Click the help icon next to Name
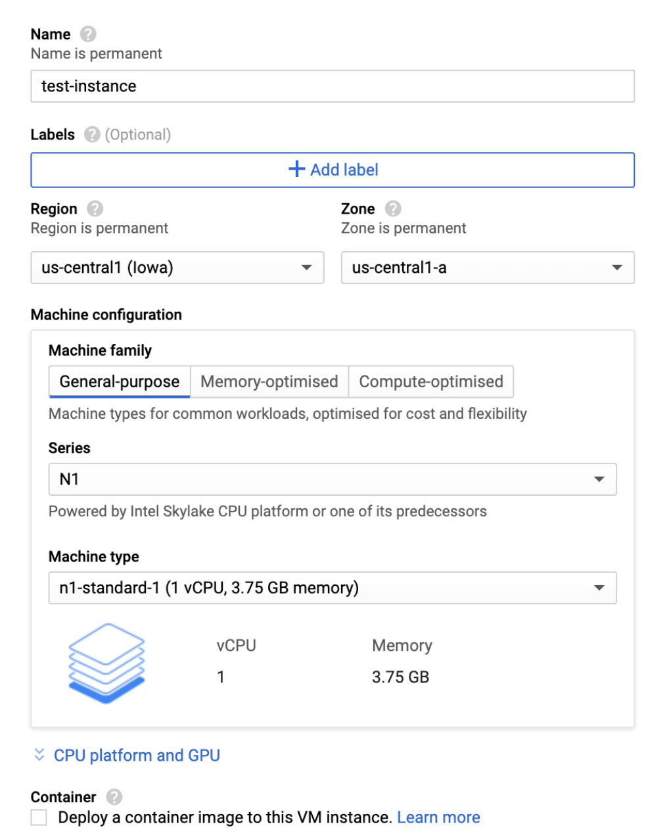The width and height of the screenshot is (648, 839). pyautogui.click(x=89, y=34)
